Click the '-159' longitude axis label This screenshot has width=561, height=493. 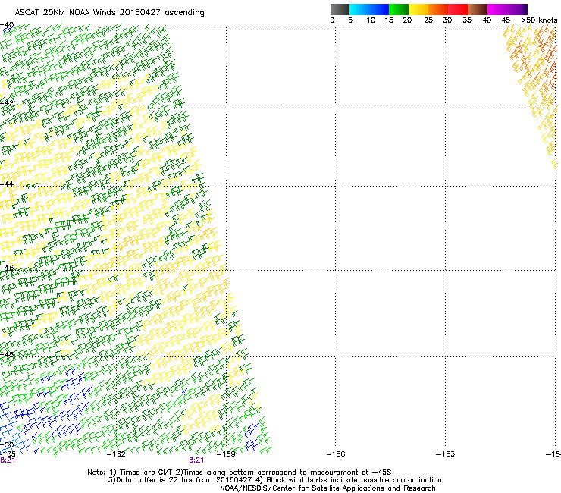point(226,454)
